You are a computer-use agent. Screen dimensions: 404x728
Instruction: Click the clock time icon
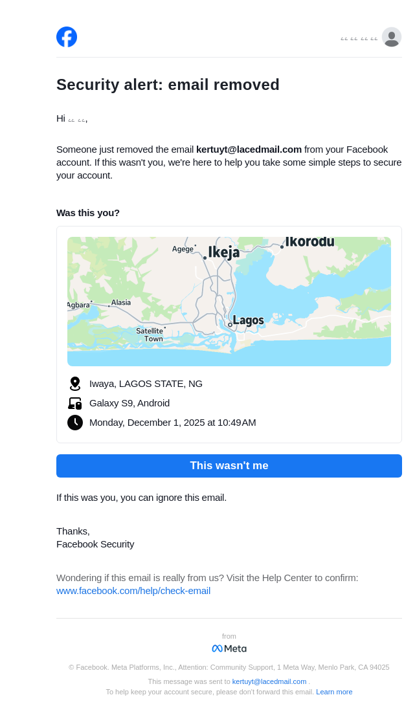[x=75, y=423]
